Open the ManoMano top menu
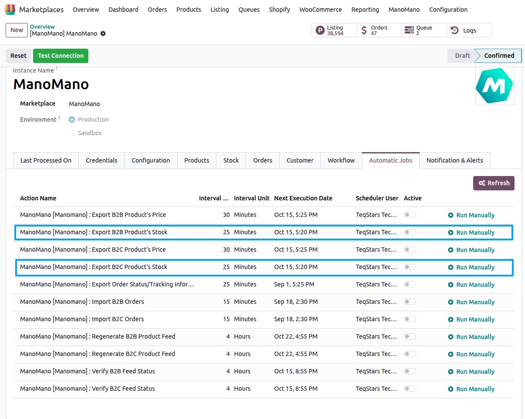 pos(404,10)
